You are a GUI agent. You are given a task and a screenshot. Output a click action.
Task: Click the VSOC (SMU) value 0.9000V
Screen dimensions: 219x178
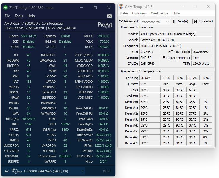pyautogui.click(x=104, y=55)
